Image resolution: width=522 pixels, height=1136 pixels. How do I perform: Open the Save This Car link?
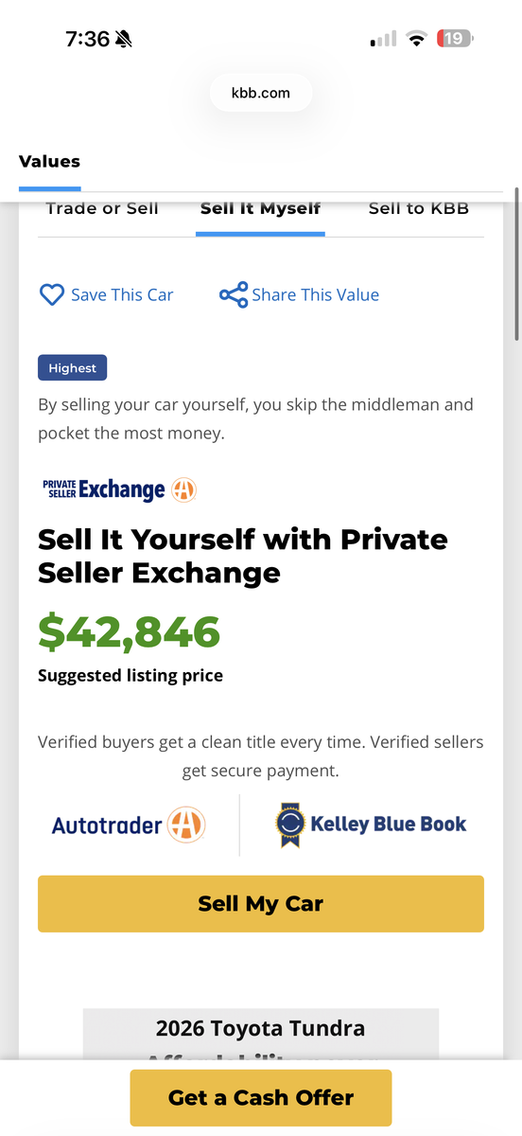pyautogui.click(x=122, y=295)
